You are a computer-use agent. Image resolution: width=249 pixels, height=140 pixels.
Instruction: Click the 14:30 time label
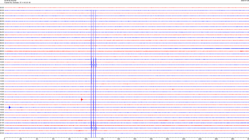point(2,87)
